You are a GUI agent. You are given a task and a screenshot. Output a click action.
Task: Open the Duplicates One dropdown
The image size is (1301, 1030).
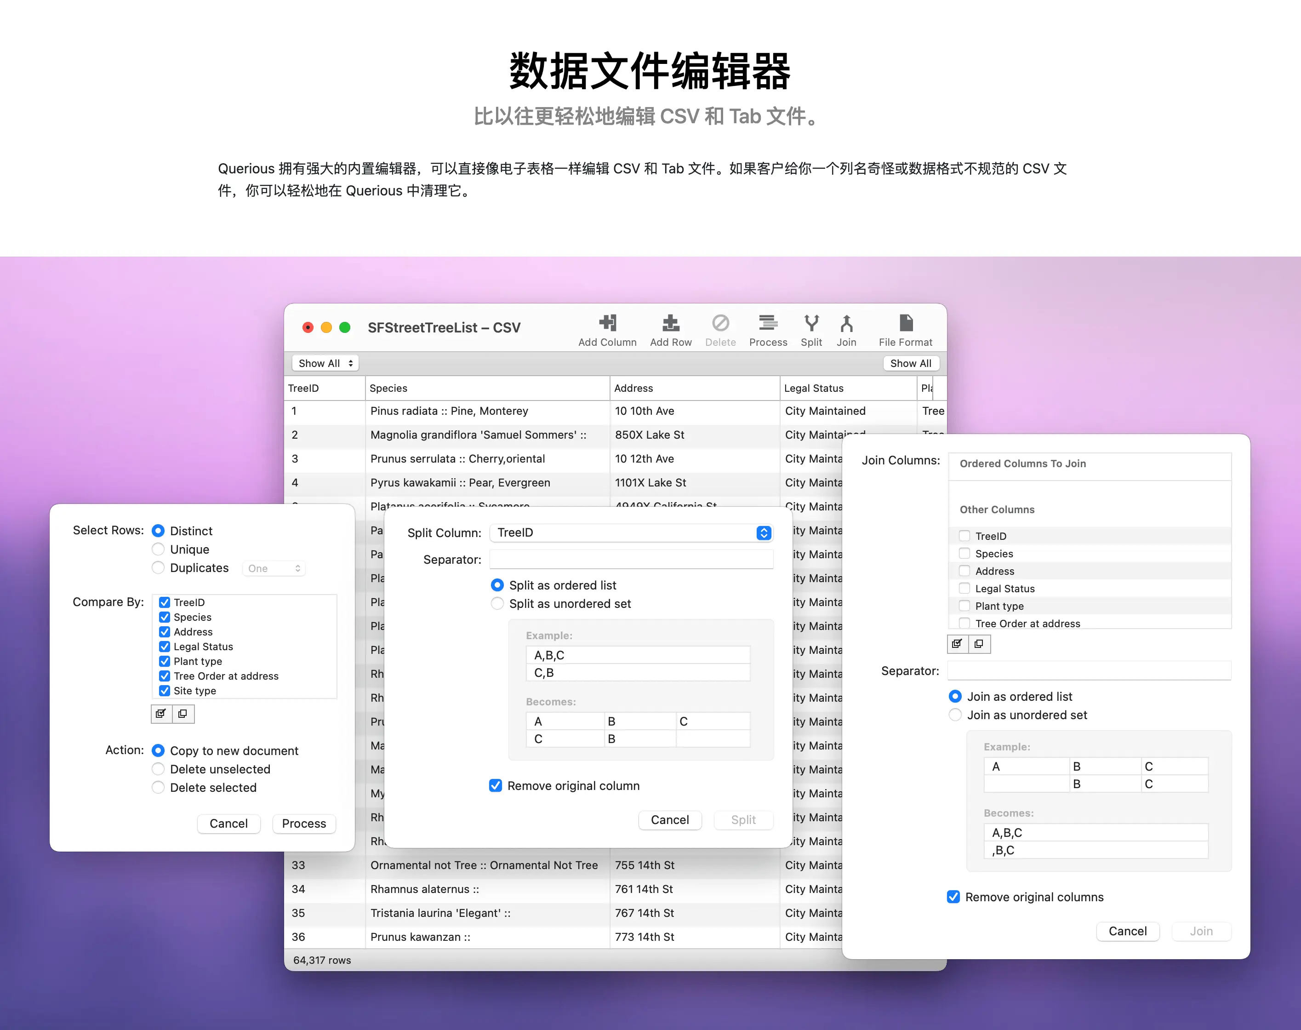coord(274,568)
